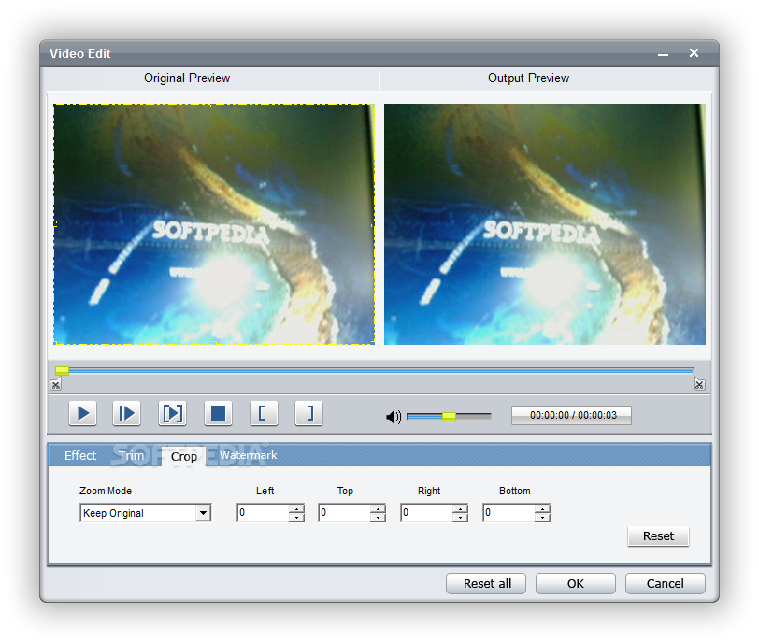759x642 pixels.
Task: Minimize the Video Edit window
Action: [663, 55]
